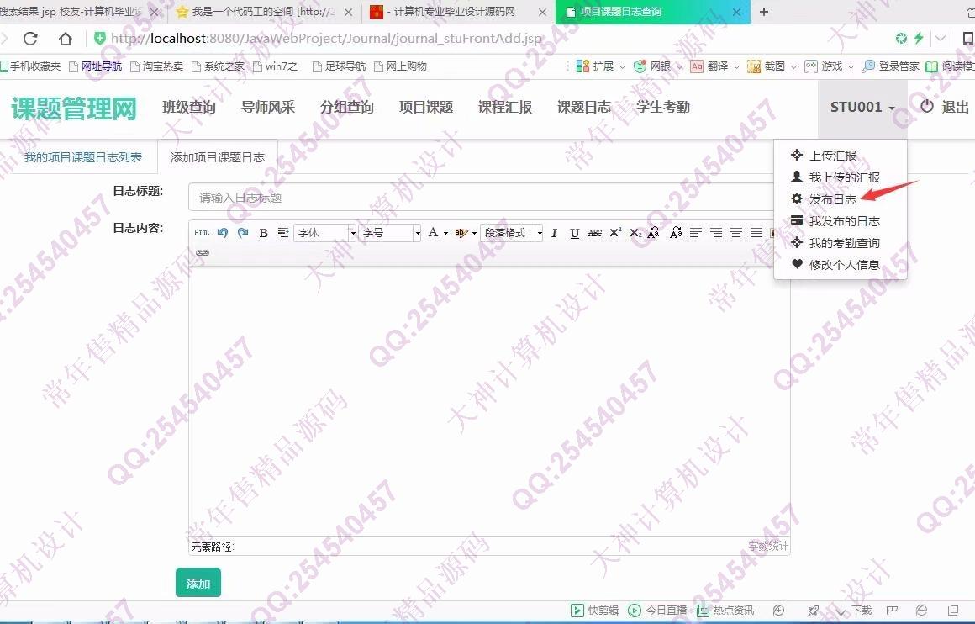Open 分组查询 in the navigation bar
Viewport: 975px width, 624px height.
347,107
